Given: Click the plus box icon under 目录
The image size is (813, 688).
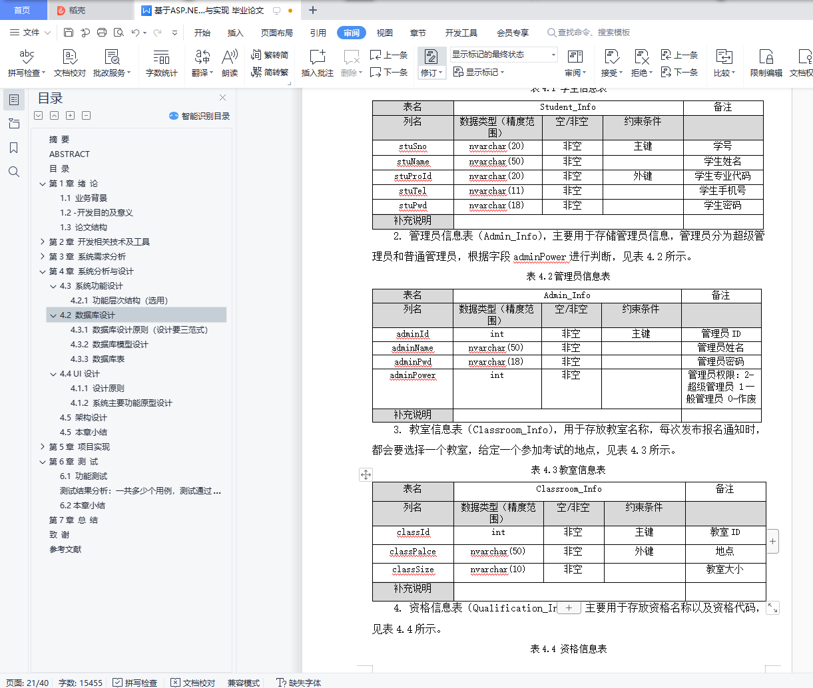Looking at the screenshot, I should click(71, 116).
